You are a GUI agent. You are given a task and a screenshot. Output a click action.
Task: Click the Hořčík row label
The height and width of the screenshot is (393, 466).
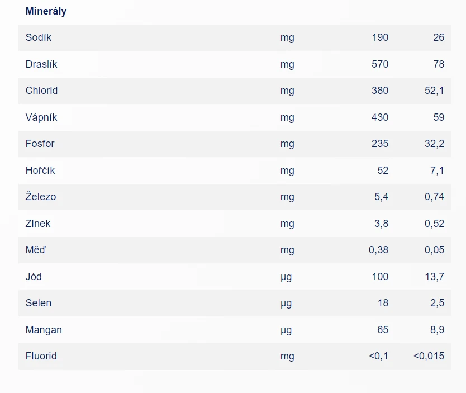tap(40, 171)
